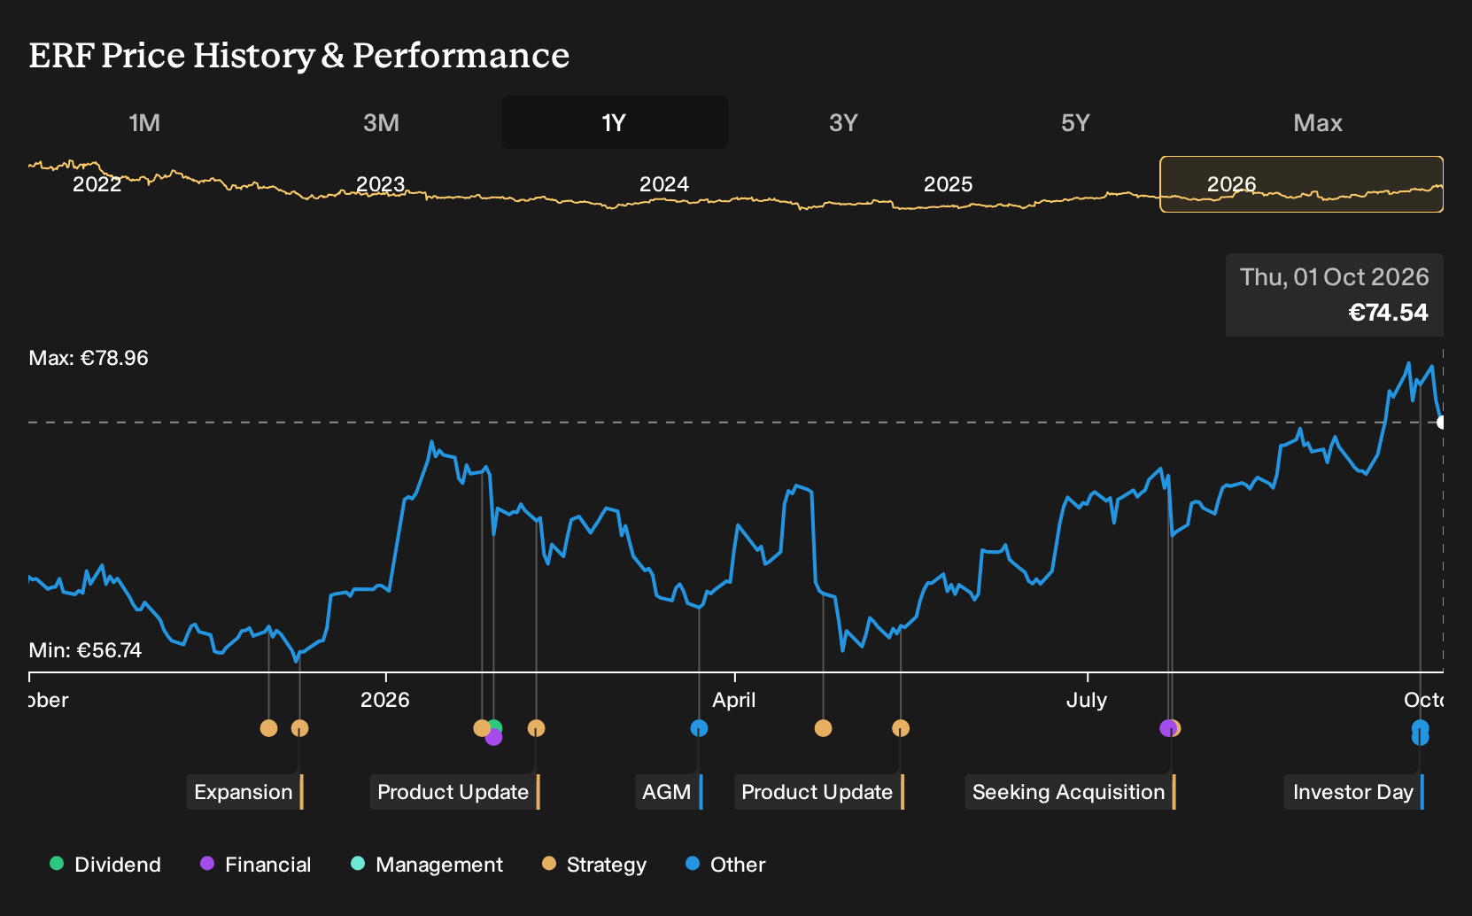Click the Expansion event label
The image size is (1472, 916).
point(244,792)
